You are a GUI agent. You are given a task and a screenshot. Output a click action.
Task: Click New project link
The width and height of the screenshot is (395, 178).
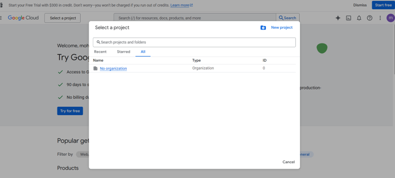point(282,28)
